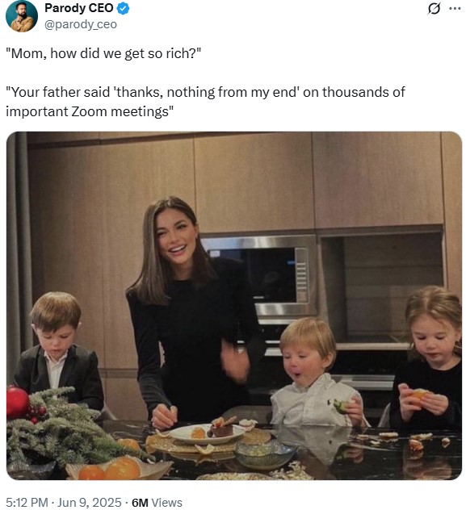Click the "important Zoom meetings" text line
This screenshot has height=510, width=466.
pyautogui.click(x=90, y=111)
